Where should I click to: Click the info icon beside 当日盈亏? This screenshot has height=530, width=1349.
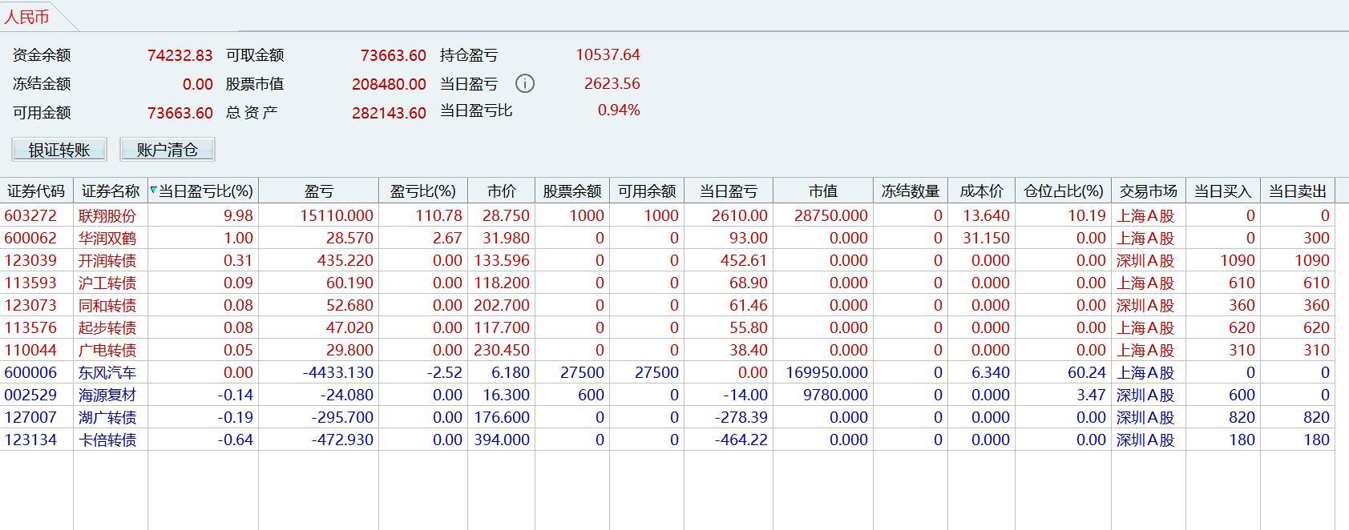525,83
